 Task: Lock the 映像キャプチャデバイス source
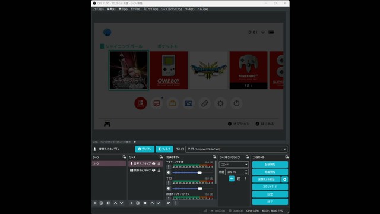pyautogui.click(x=159, y=171)
